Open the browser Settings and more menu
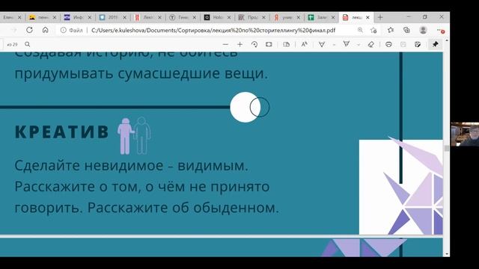The height and width of the screenshot is (269, 479). [441, 30]
